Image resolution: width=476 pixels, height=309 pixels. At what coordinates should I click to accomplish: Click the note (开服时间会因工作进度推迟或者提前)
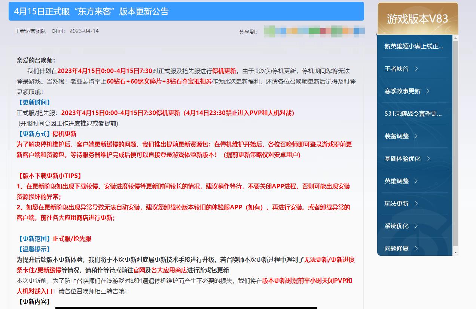(68, 123)
